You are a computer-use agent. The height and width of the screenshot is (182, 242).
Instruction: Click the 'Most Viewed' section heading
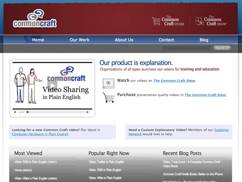click(28, 153)
